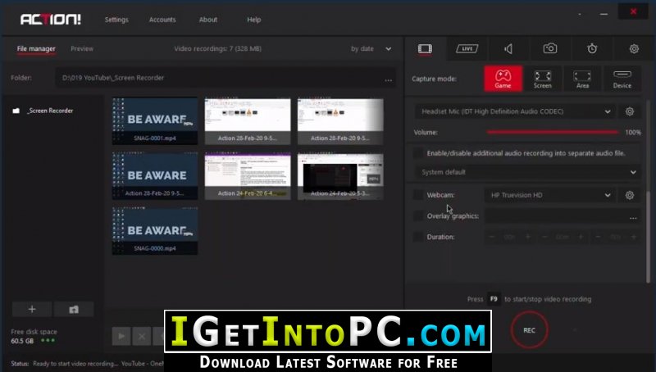Screen dimensions: 656x372
Task: Click the F9 hotkey button
Action: [x=494, y=299]
